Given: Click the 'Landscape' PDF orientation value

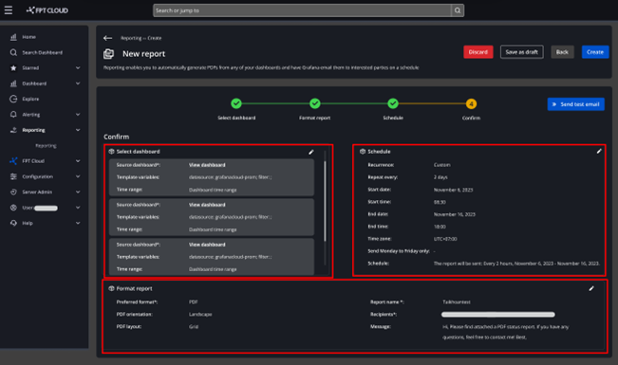Looking at the screenshot, I should (x=200, y=314).
